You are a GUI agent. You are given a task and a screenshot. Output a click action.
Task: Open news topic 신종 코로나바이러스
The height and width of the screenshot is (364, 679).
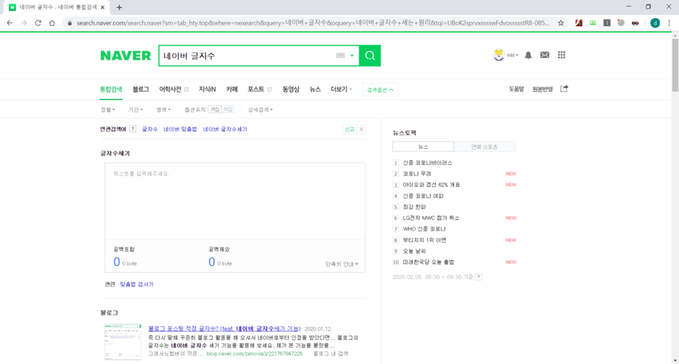(x=427, y=162)
